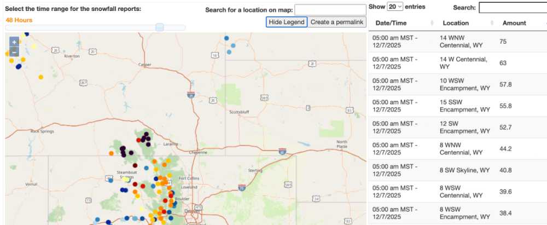Toggle the Hide Legend button
The height and width of the screenshot is (225, 547).
coord(287,22)
